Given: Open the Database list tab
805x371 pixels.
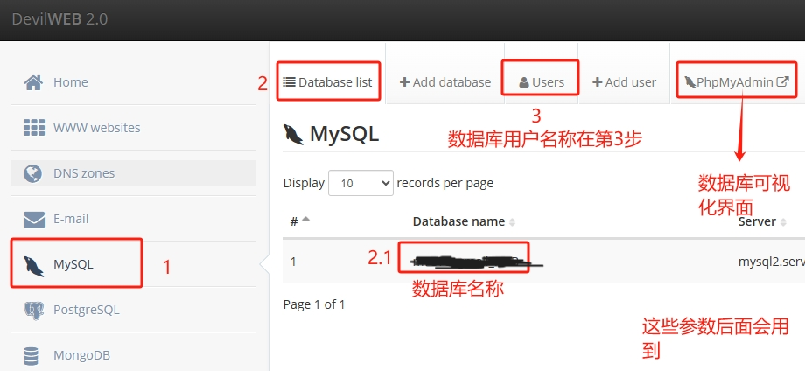Looking at the screenshot, I should point(327,82).
